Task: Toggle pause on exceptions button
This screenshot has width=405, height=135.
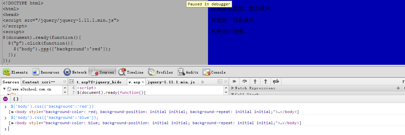Action: (x=5, y=99)
